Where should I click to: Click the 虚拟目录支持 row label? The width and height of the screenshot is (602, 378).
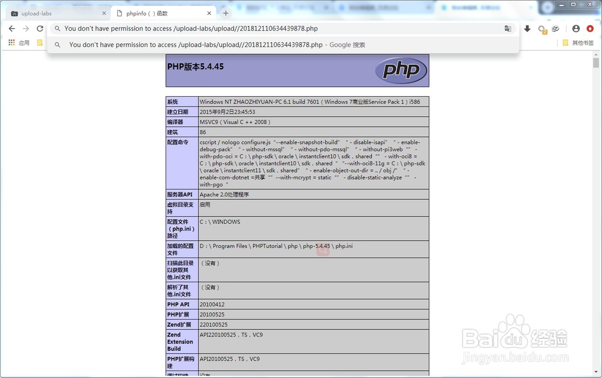click(x=182, y=208)
